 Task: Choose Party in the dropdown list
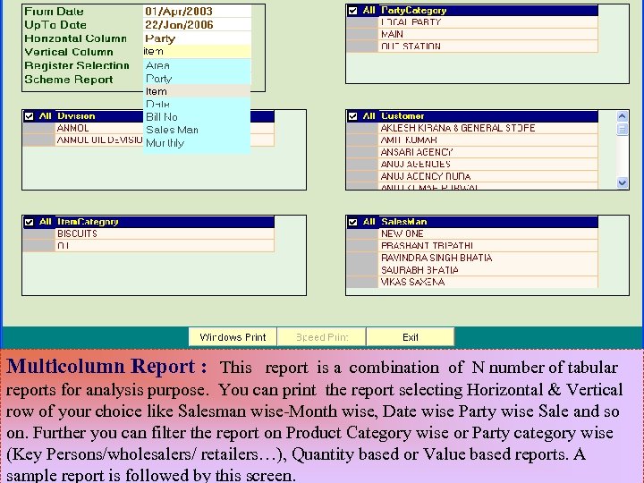pos(197,79)
